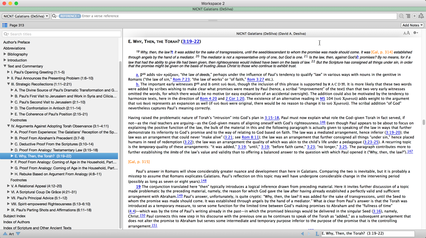
Task: Click the MS abbreviation link
Action: [322, 99]
